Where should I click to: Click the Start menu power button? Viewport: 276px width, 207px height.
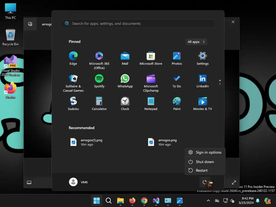[x=205, y=182]
